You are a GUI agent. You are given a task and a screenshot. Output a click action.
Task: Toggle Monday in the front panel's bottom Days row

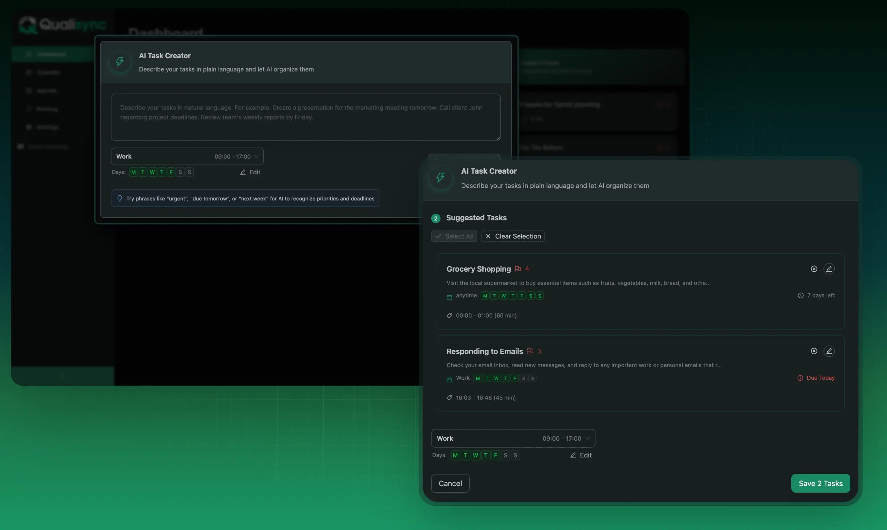[x=455, y=455]
